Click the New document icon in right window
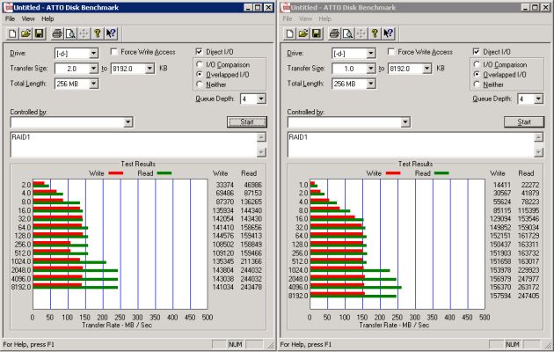 [x=289, y=33]
